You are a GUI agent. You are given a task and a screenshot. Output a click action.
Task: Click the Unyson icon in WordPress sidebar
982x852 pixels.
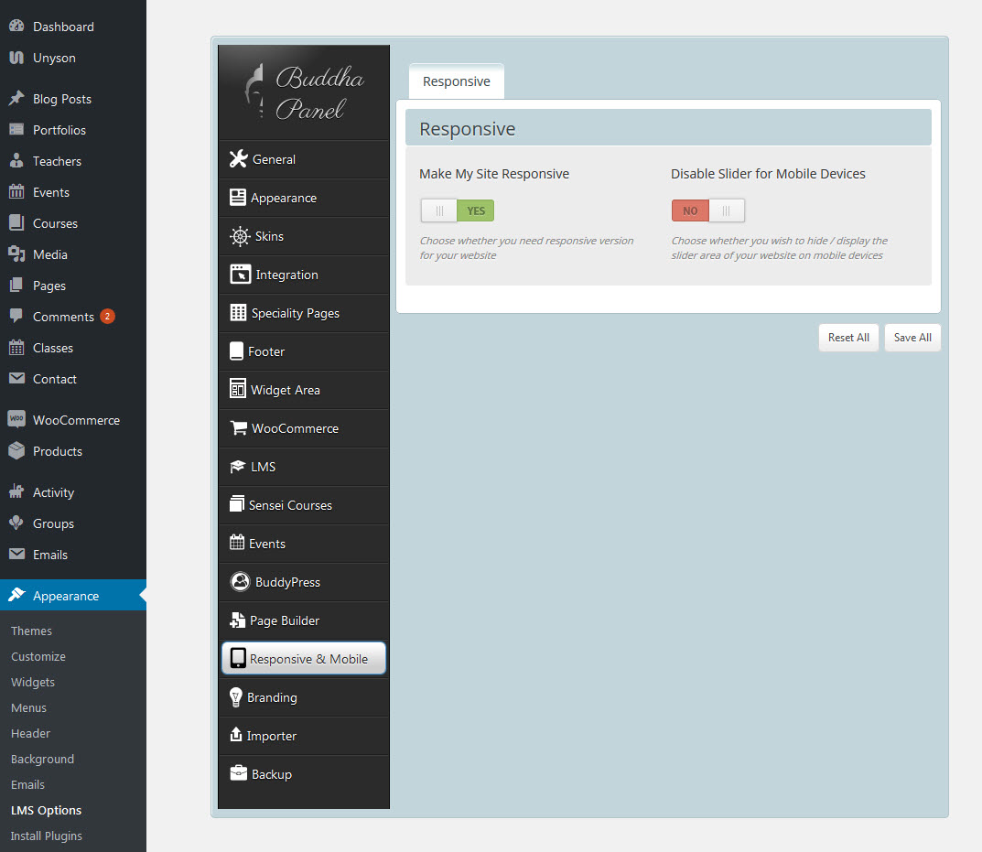point(16,58)
